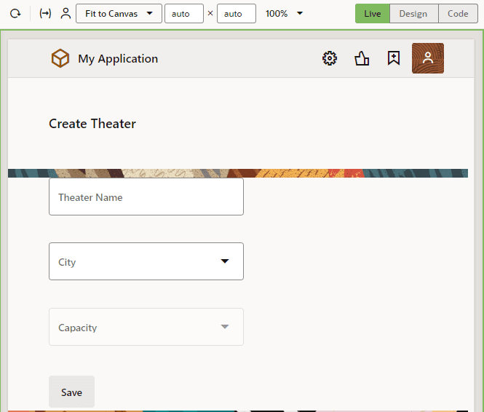484x412 pixels.
Task: Click the canvas width auto field
Action: (184, 14)
